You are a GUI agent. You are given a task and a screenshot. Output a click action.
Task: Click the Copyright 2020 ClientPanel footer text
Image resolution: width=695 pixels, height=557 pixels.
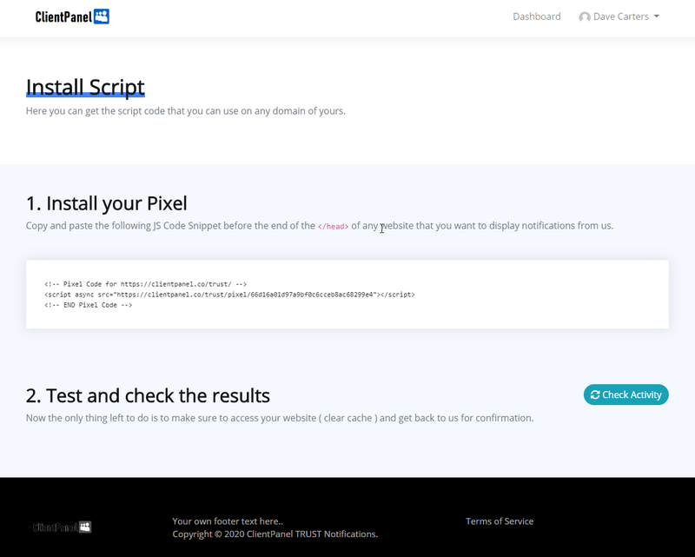tap(275, 534)
